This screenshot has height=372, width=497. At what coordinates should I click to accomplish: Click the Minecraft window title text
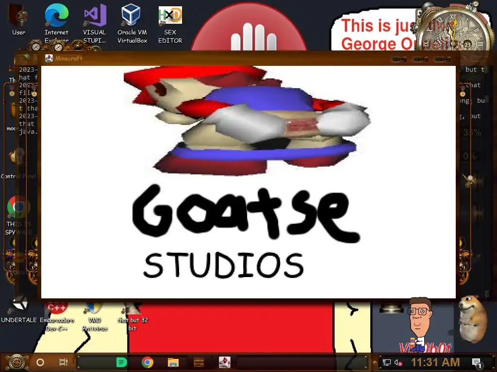69,59
